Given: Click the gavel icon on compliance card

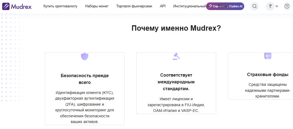Looking at the screenshot, I should coord(176,56).
